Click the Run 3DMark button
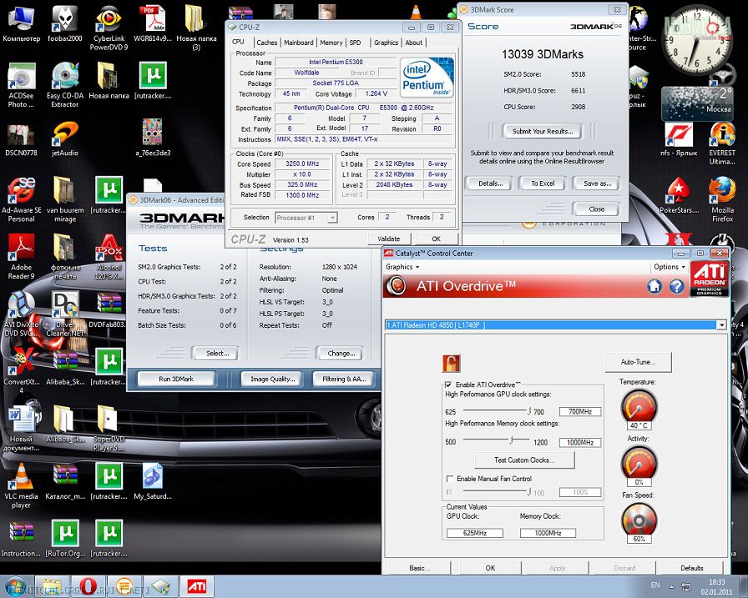 click(x=176, y=379)
